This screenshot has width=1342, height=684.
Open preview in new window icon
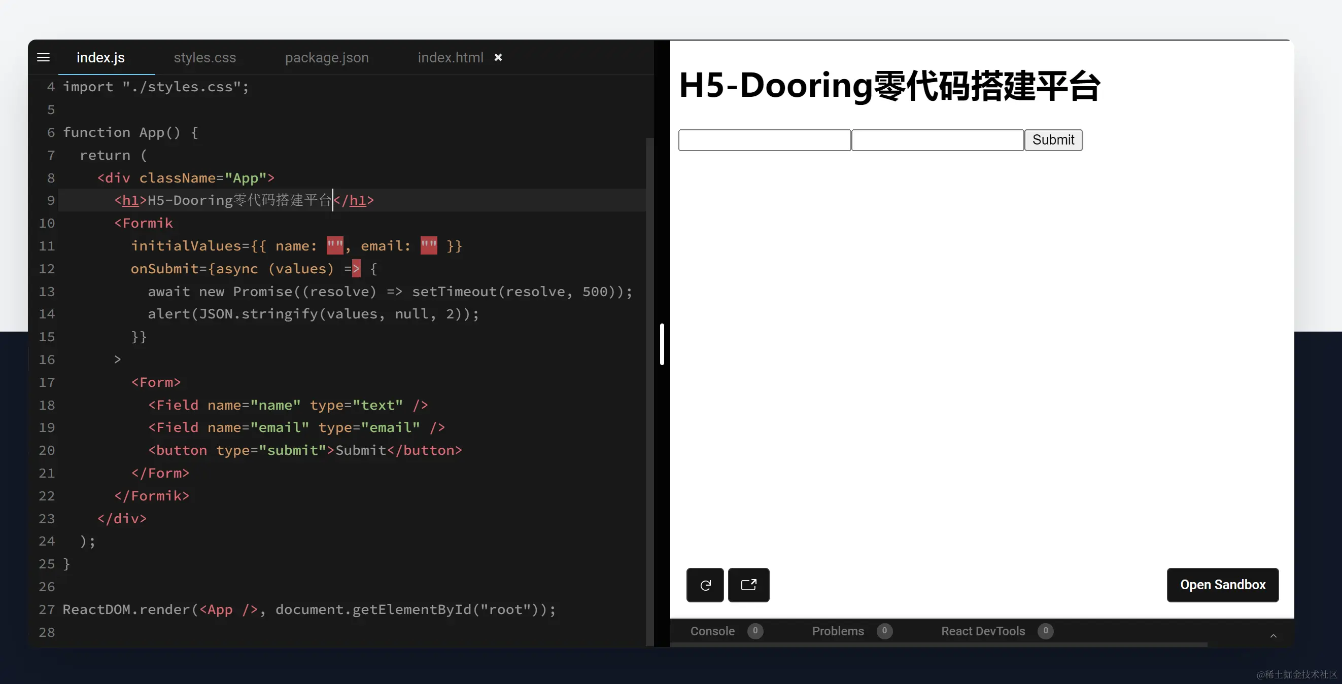[x=748, y=585]
